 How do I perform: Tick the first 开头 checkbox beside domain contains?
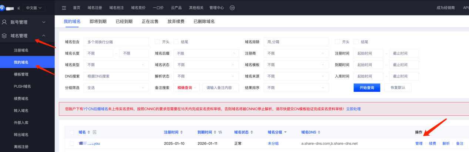click(x=157, y=42)
